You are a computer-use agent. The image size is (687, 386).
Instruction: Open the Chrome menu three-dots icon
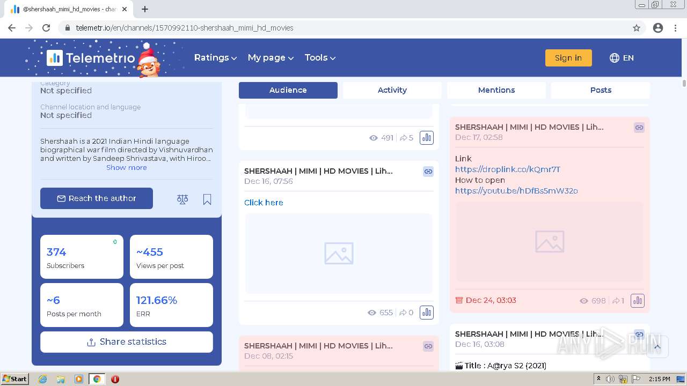[x=675, y=28]
